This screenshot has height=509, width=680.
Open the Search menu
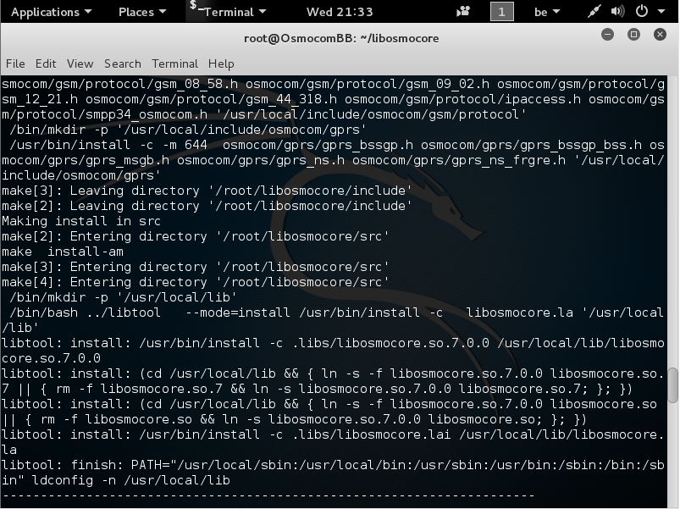[x=122, y=64]
